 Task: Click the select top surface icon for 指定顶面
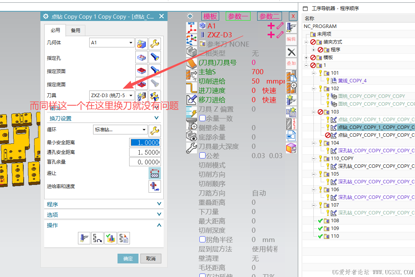point(142,70)
